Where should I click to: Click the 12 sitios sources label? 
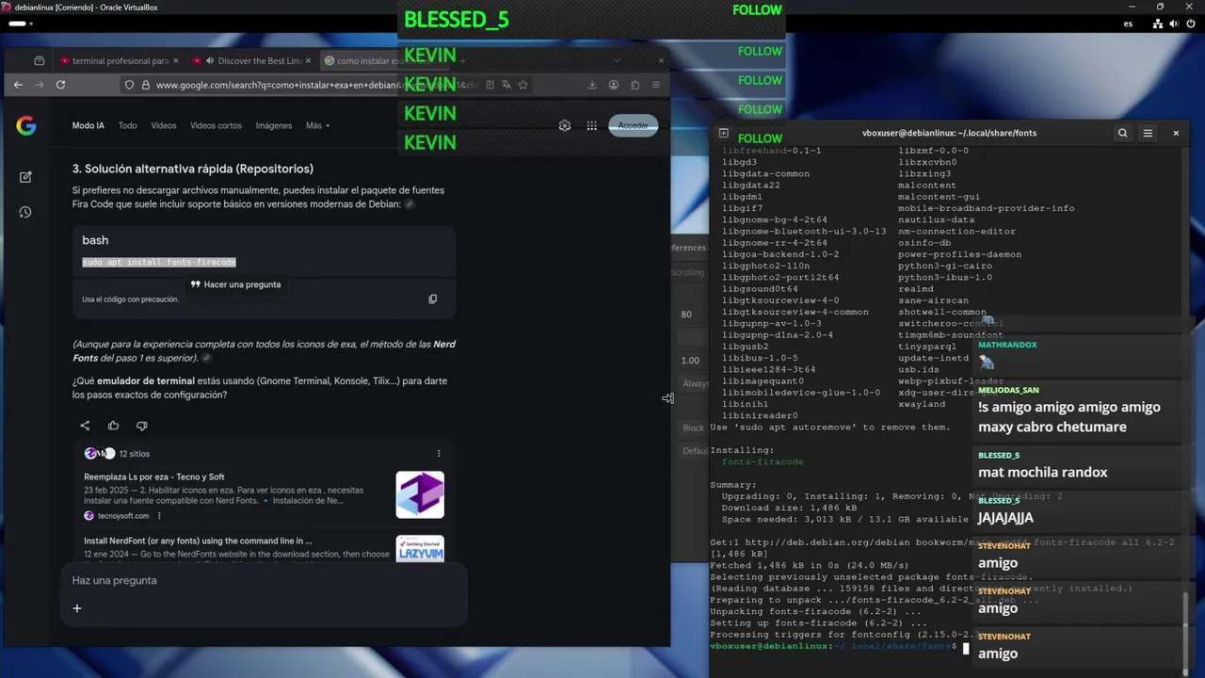tap(134, 454)
